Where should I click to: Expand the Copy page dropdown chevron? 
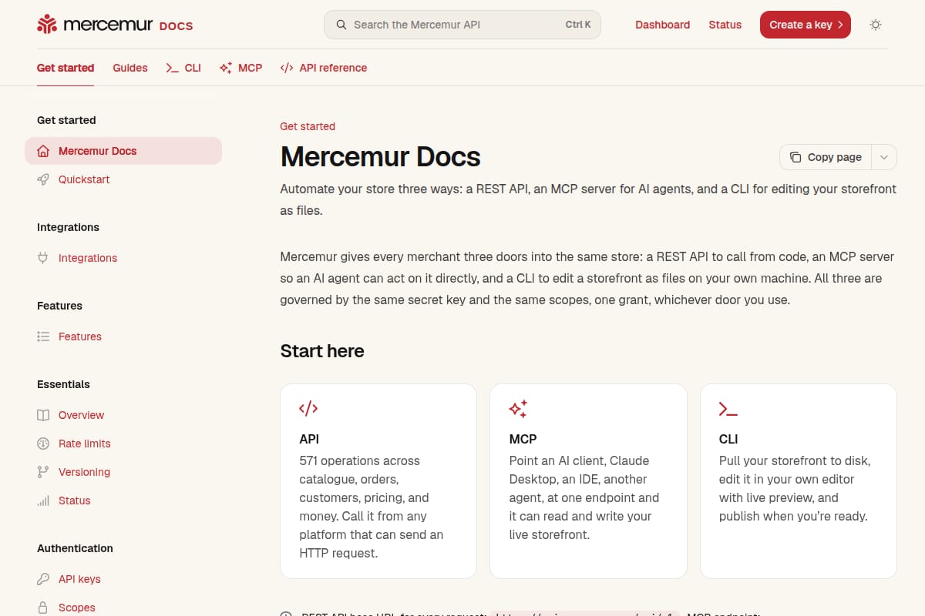pos(884,157)
